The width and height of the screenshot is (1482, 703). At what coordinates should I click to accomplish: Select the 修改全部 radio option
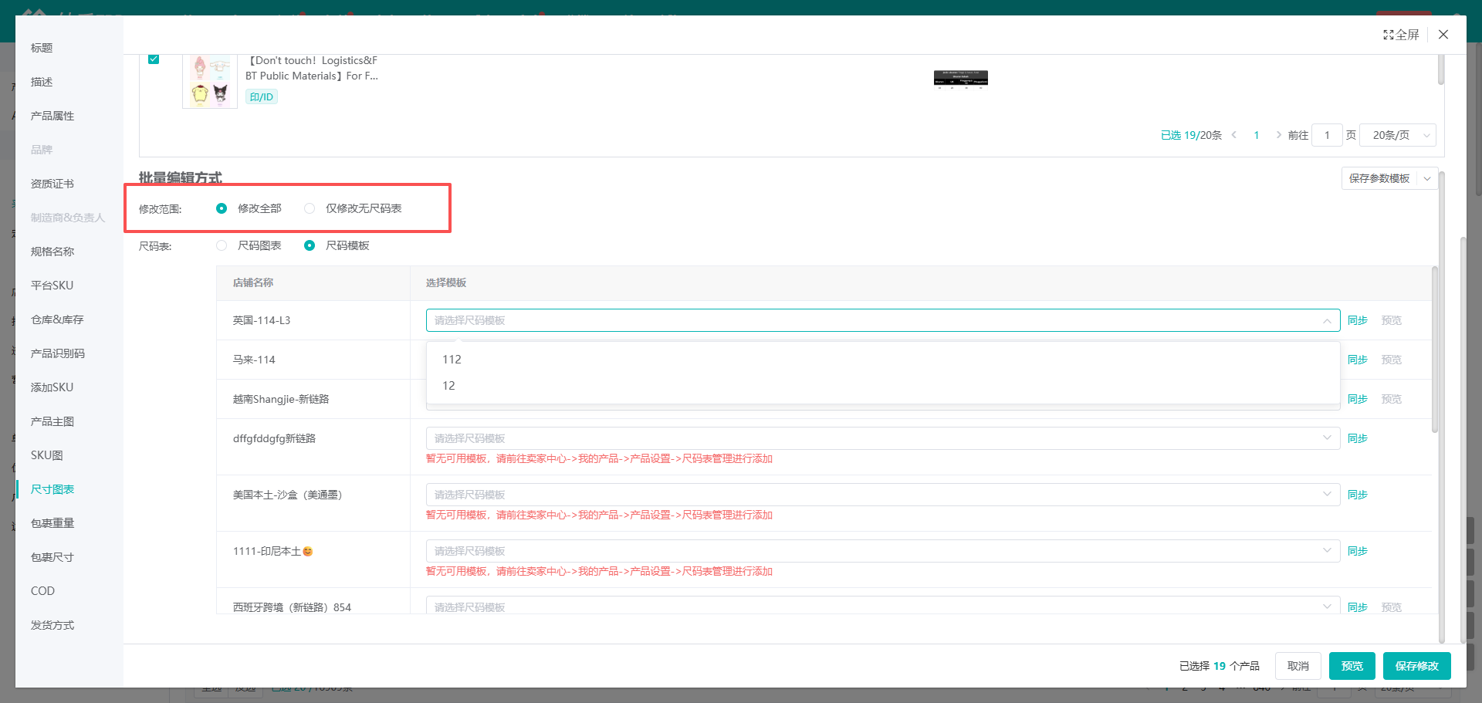click(222, 208)
